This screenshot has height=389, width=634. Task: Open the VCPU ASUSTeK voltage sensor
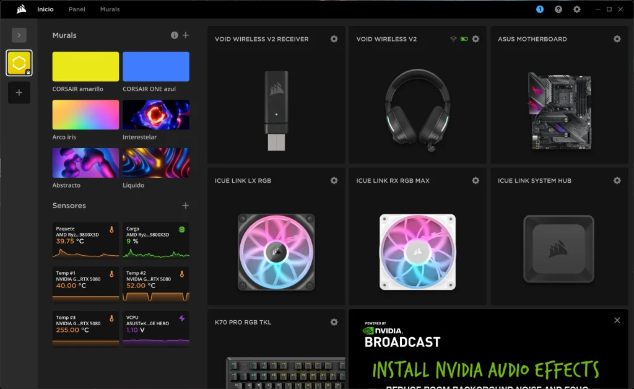tap(156, 329)
